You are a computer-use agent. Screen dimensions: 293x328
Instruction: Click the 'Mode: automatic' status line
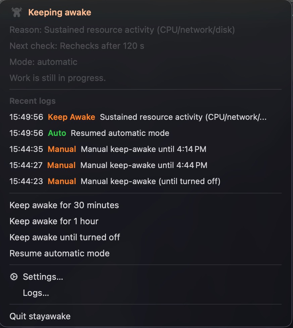[x=44, y=62]
